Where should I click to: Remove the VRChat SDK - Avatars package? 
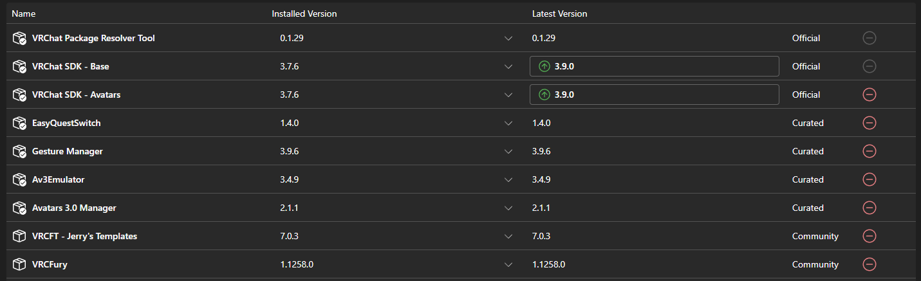(x=869, y=95)
